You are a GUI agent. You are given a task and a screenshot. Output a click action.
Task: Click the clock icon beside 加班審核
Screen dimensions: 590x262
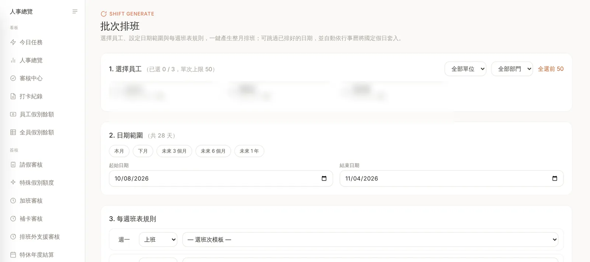pos(13,201)
